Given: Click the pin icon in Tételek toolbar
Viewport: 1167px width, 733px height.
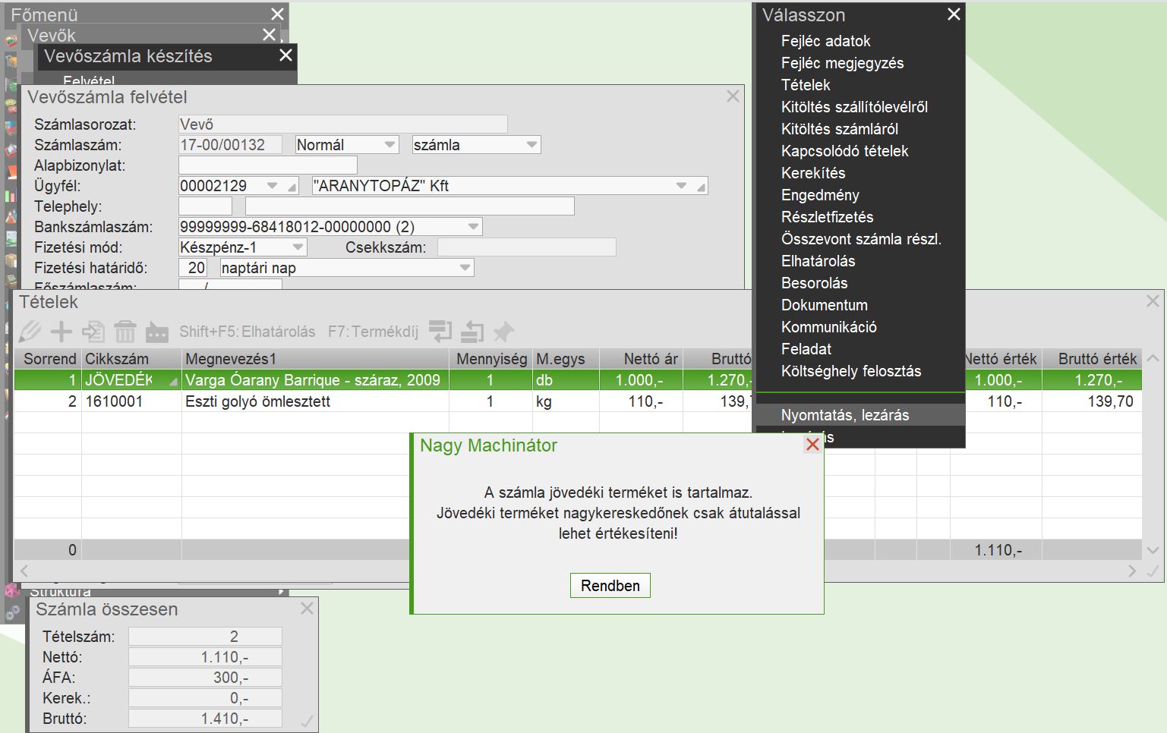Looking at the screenshot, I should pos(503,331).
